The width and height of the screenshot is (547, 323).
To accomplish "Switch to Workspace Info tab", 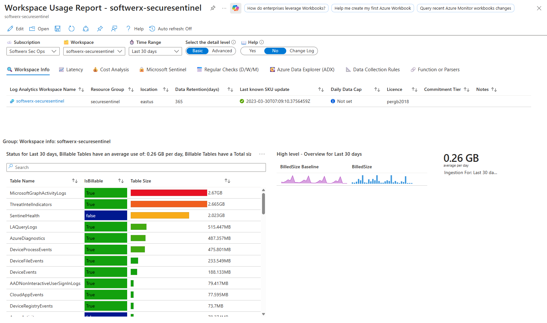I will click(x=28, y=70).
